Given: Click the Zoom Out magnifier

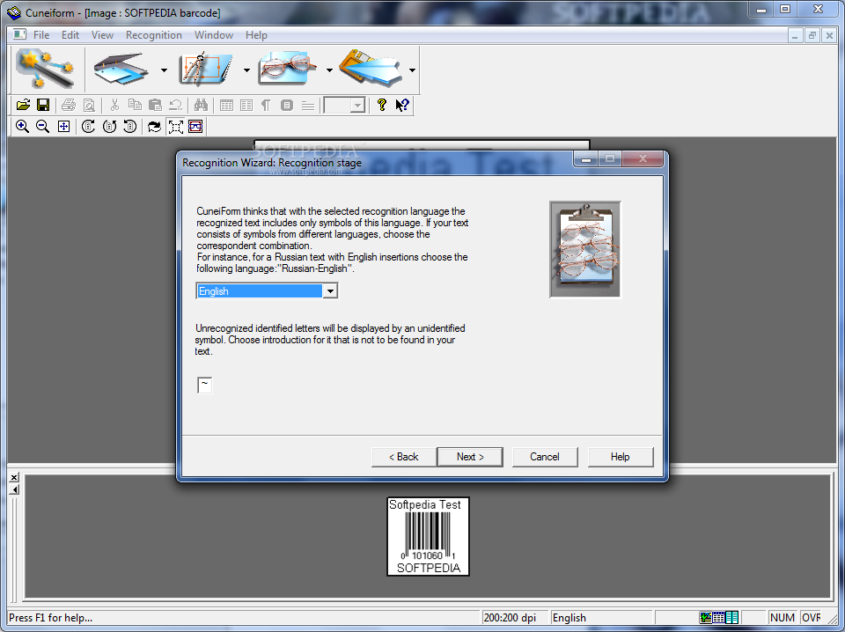Looking at the screenshot, I should point(42,127).
